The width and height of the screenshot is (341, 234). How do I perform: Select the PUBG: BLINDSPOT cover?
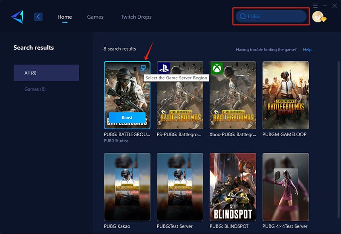(x=233, y=187)
